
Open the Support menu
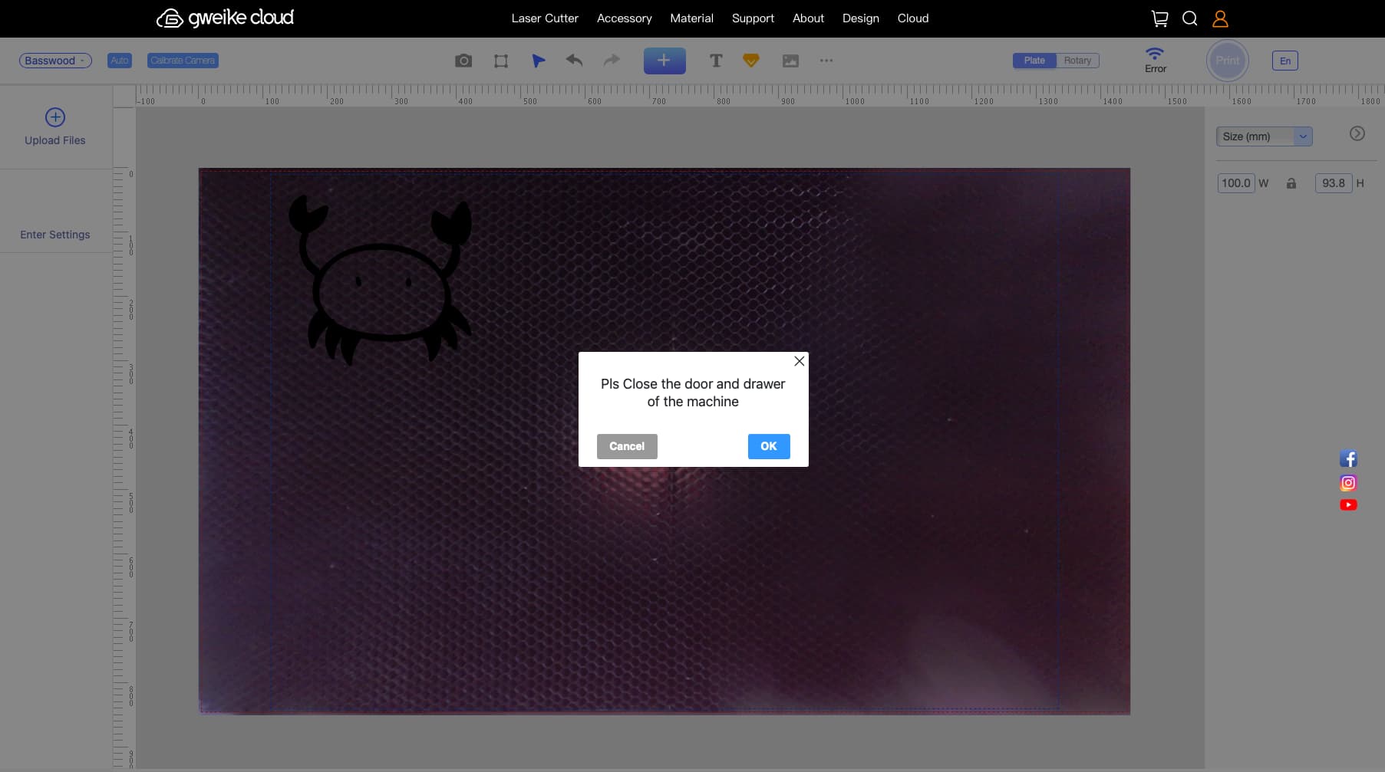(x=753, y=18)
